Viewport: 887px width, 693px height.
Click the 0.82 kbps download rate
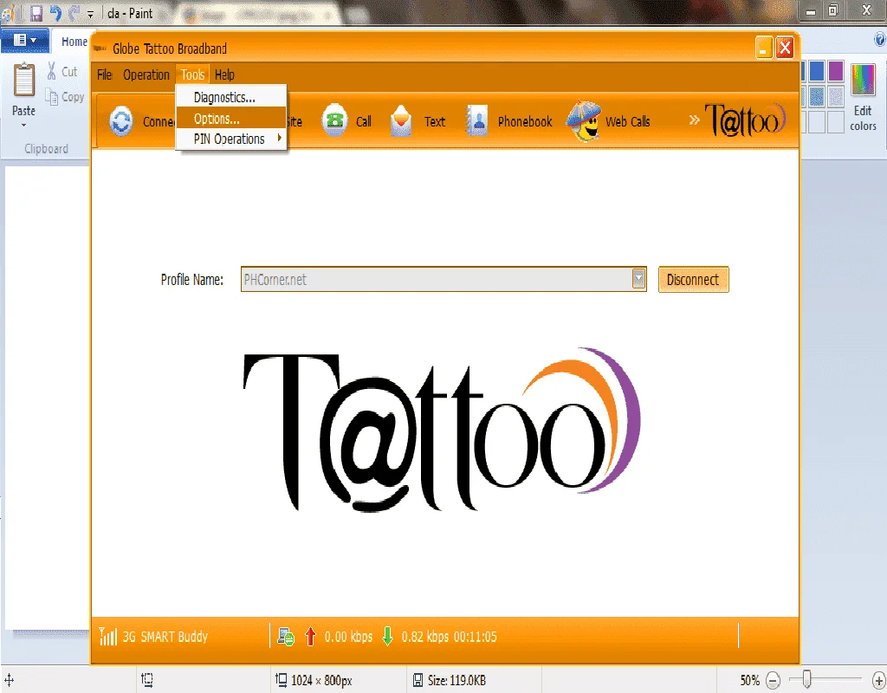424,637
